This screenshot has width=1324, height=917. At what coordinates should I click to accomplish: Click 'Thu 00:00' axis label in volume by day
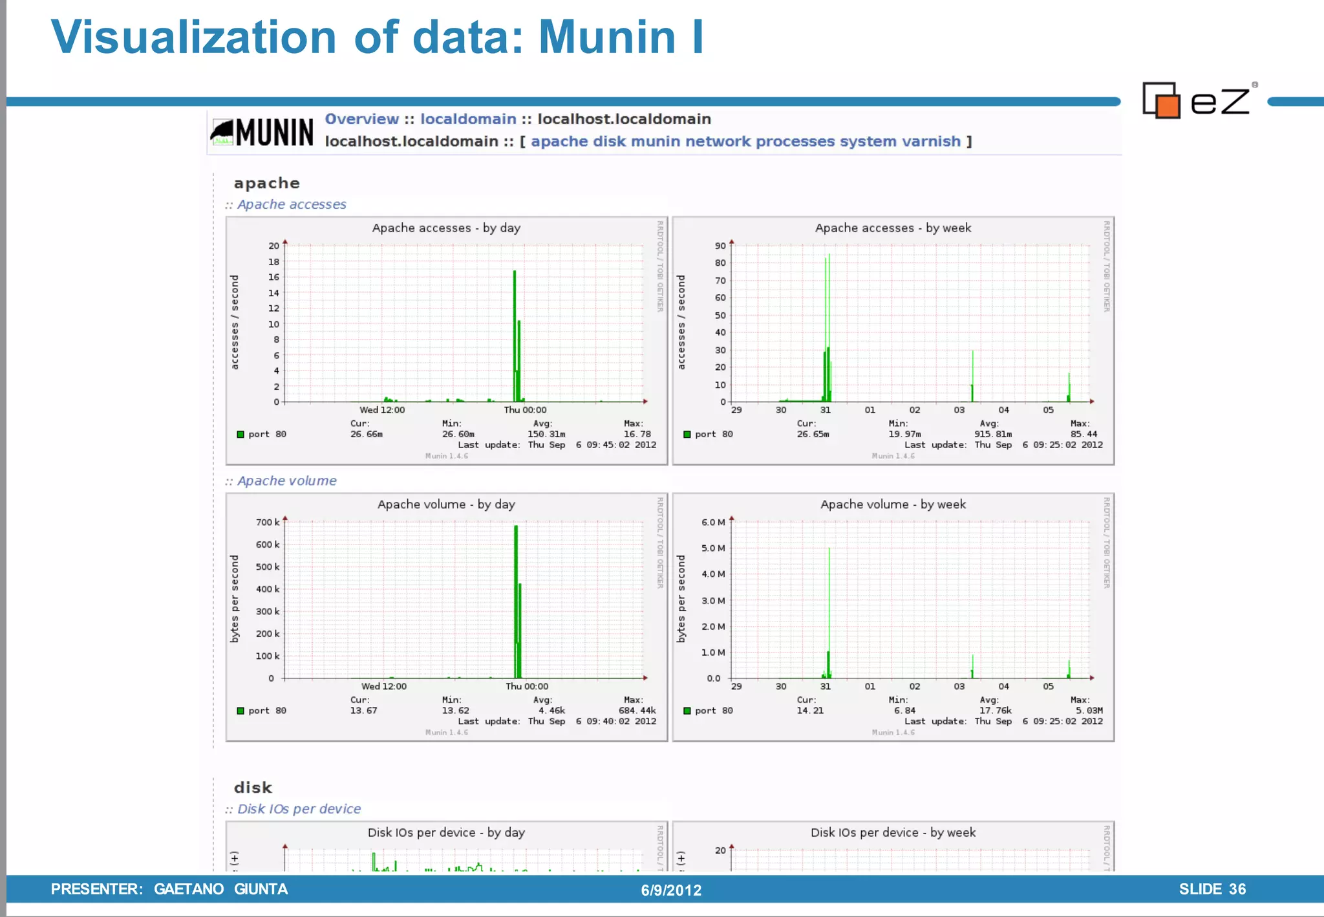point(527,686)
